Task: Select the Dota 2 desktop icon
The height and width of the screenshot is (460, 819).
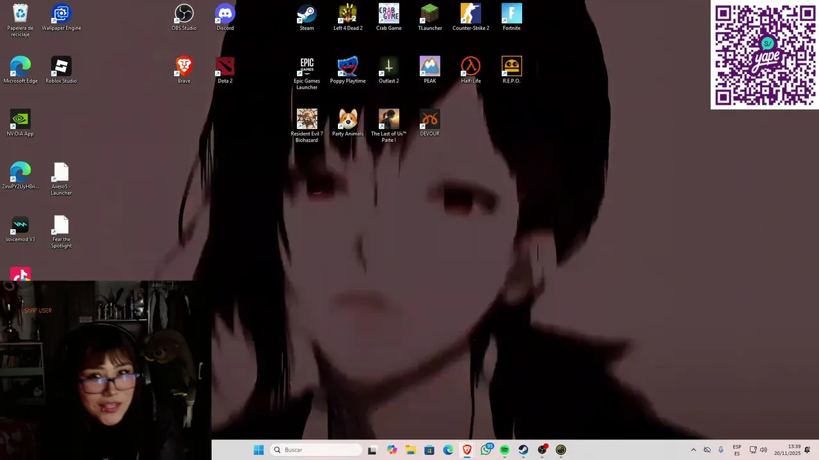Action: pyautogui.click(x=225, y=70)
